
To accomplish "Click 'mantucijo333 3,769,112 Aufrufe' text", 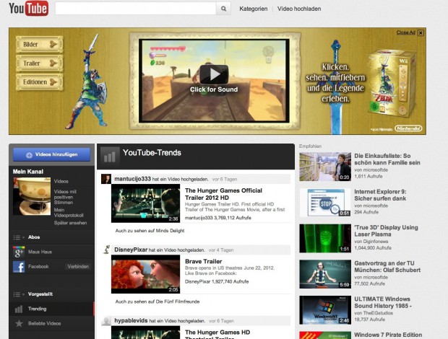I will click(x=218, y=218).
